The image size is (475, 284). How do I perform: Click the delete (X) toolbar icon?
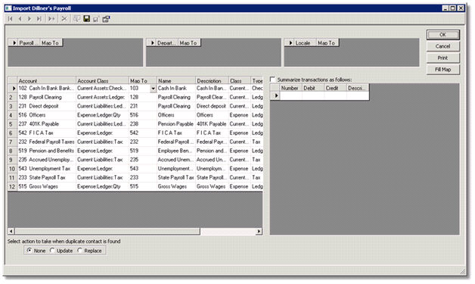click(x=64, y=19)
